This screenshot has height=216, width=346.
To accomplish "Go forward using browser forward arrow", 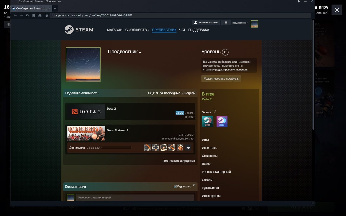I will tap(21, 15).
